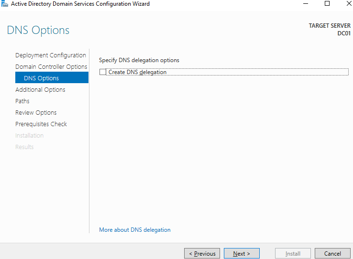Viewport: 353px width, 259px height.
Task: Open Domain Controller Options step
Action: pyautogui.click(x=51, y=67)
